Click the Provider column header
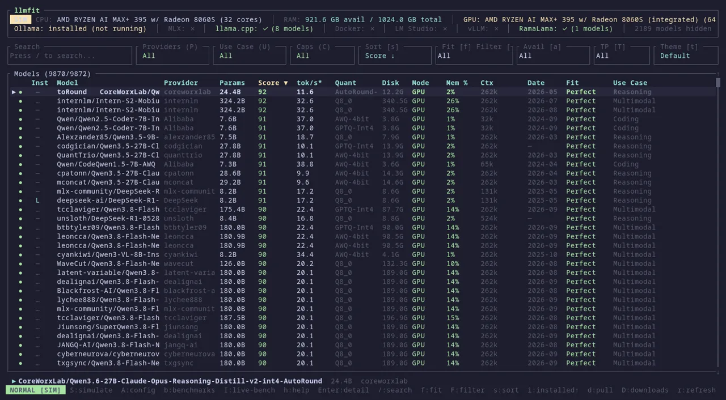726x400 pixels. (181, 83)
